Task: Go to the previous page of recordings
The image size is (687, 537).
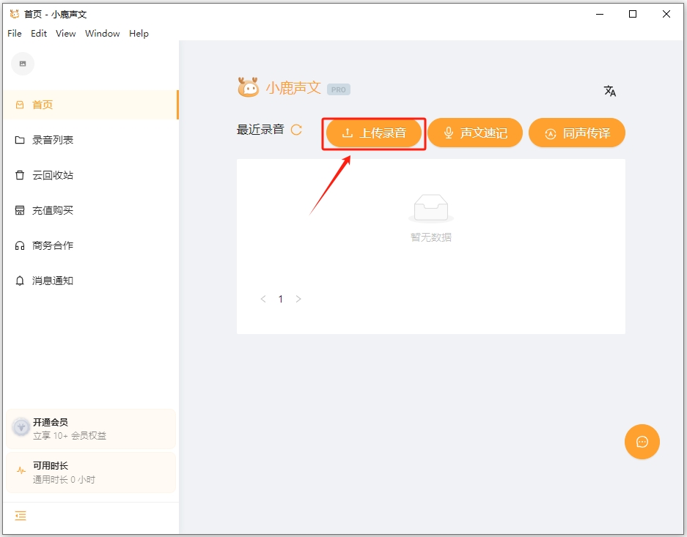Action: pos(263,299)
